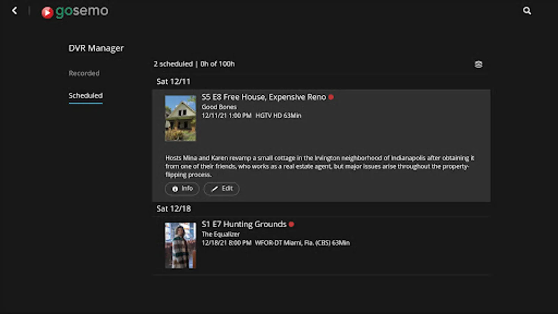Screen dimensions: 558x314
Task: Select the S1 E7 Hunting Grounds title
Action: pos(244,224)
